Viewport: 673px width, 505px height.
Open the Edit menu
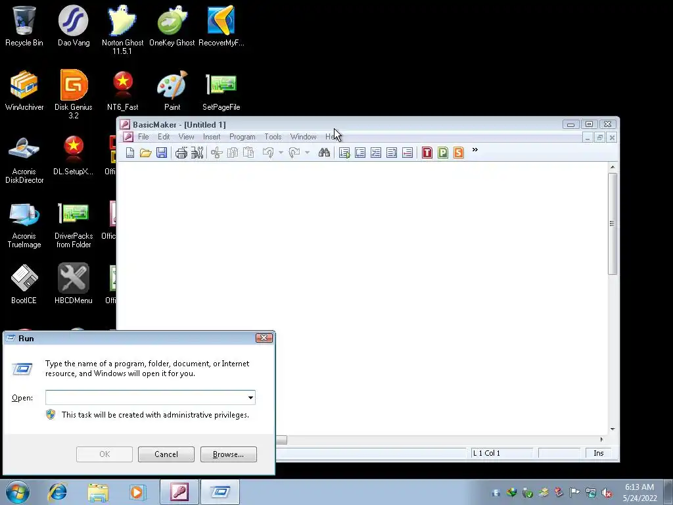click(164, 137)
